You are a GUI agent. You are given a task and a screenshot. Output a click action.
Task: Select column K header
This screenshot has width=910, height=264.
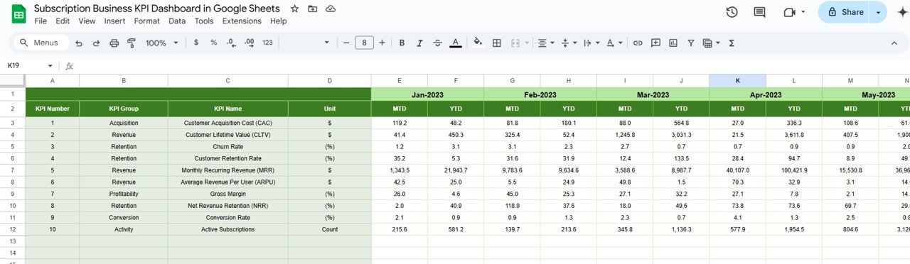737,81
